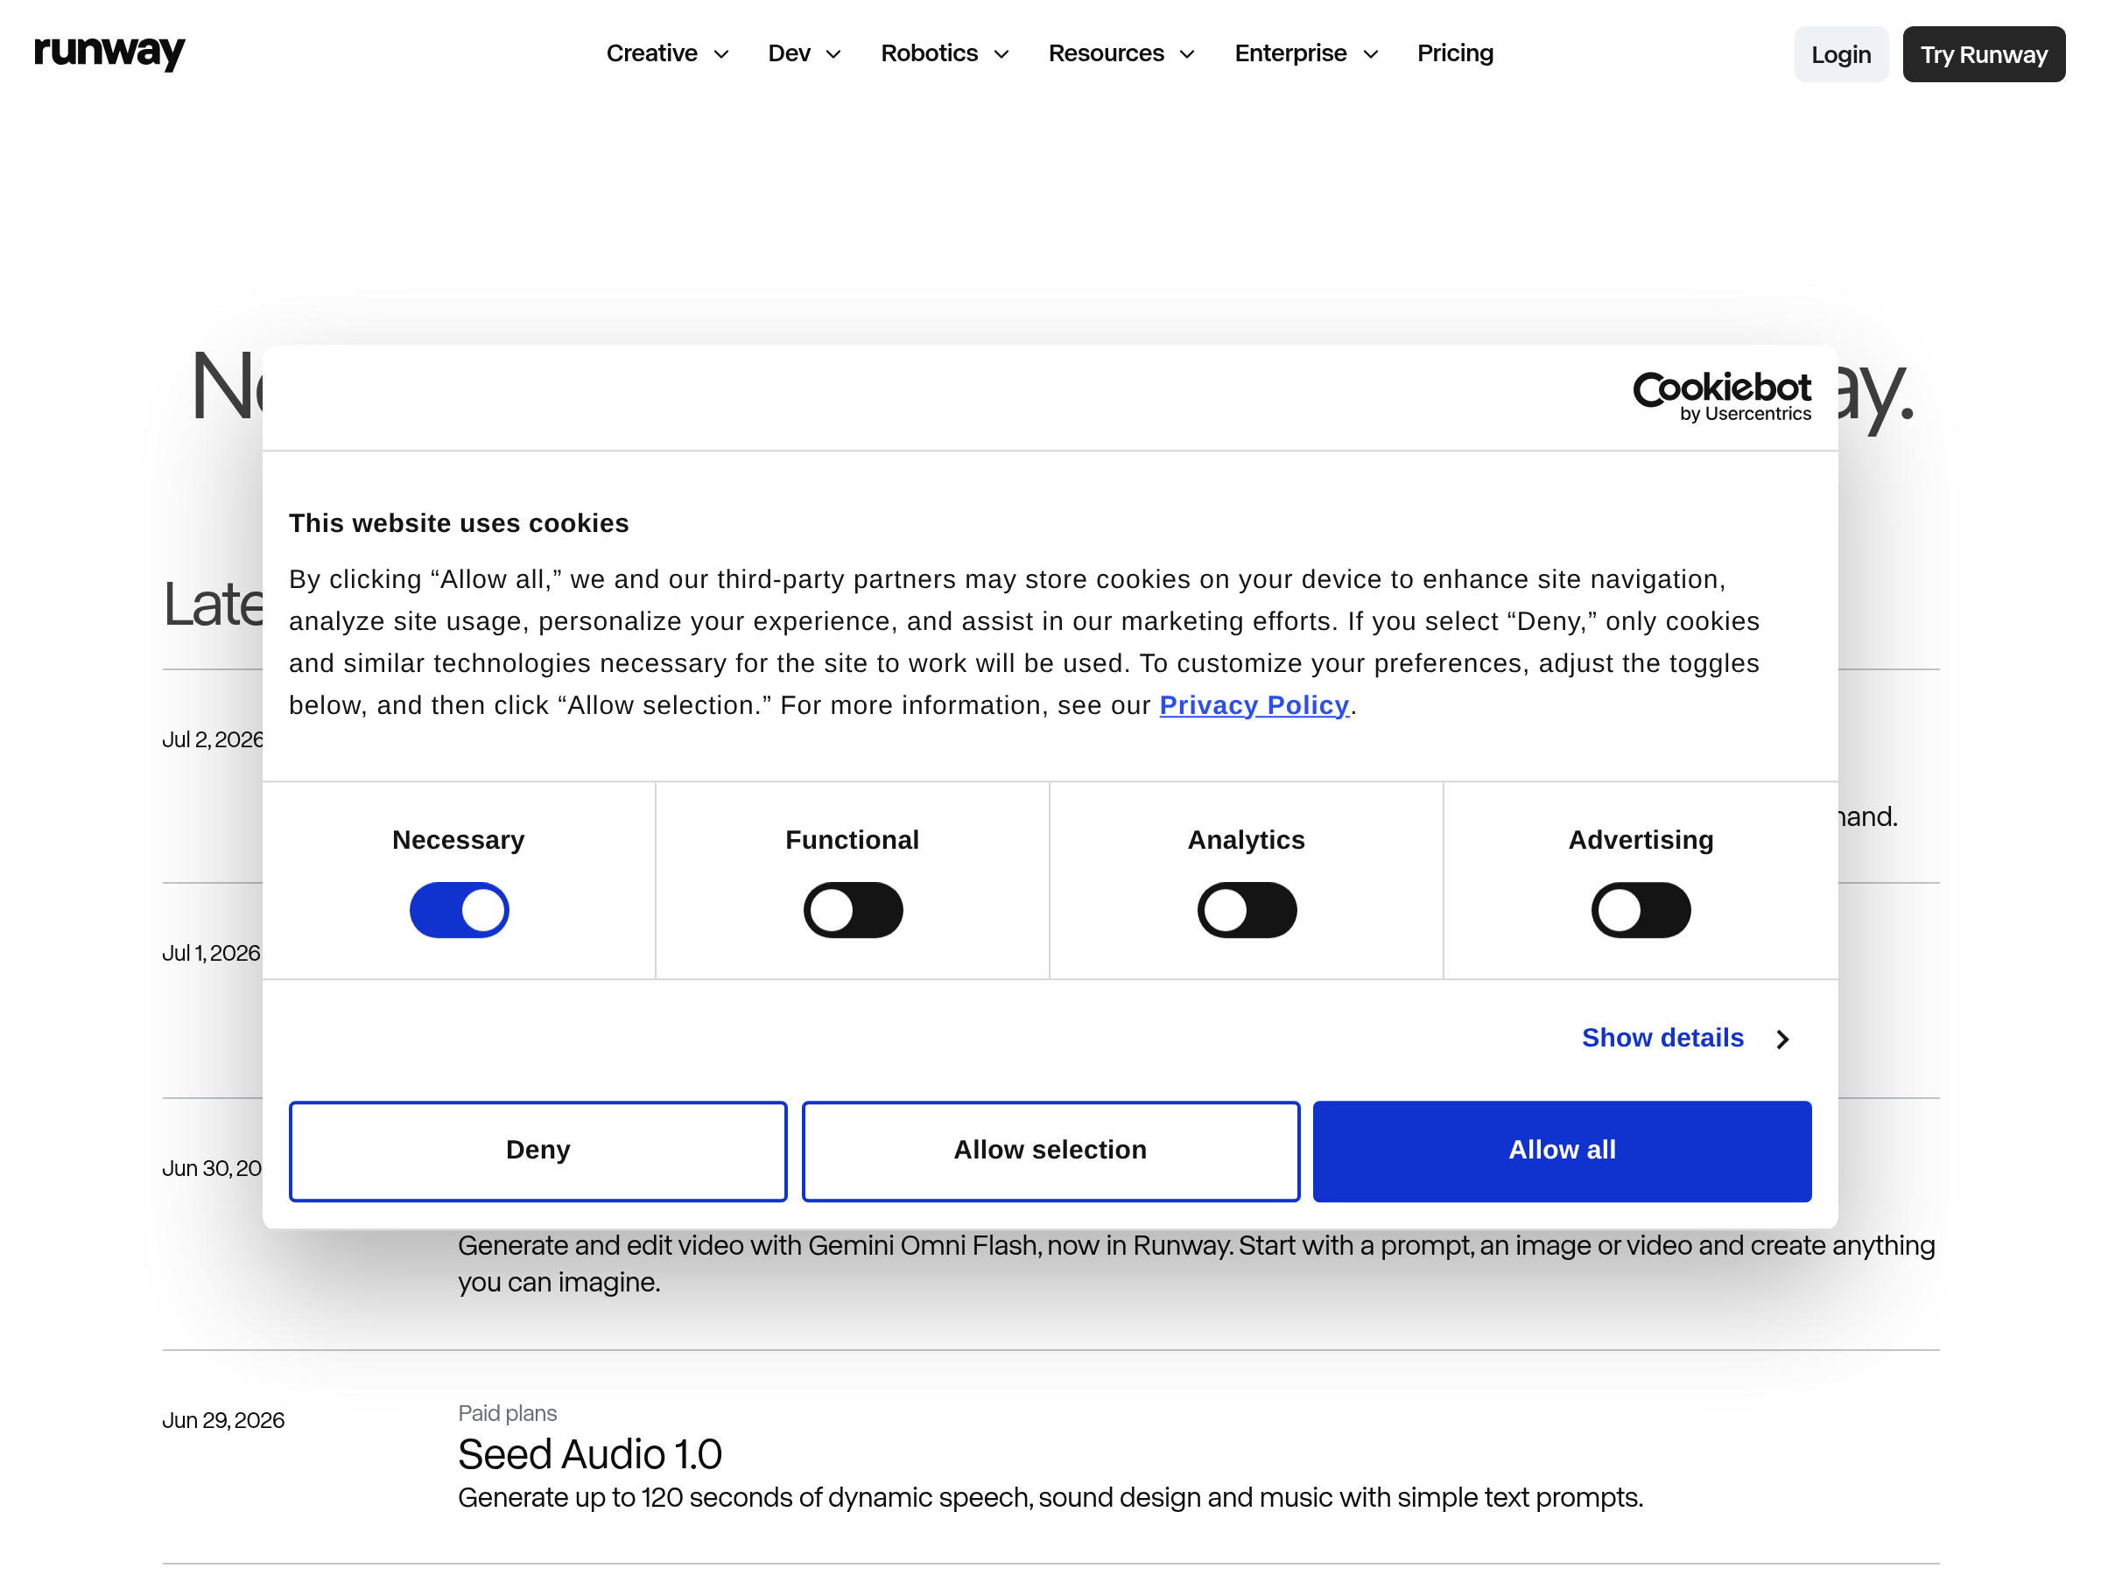Open the Robotics dropdown chevron

(x=1001, y=55)
